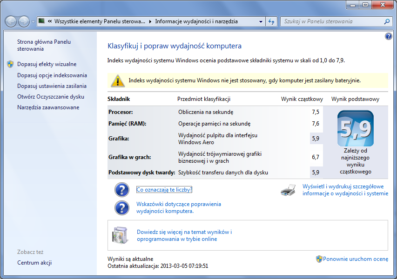Click the refresh button beside address bar

271,21
